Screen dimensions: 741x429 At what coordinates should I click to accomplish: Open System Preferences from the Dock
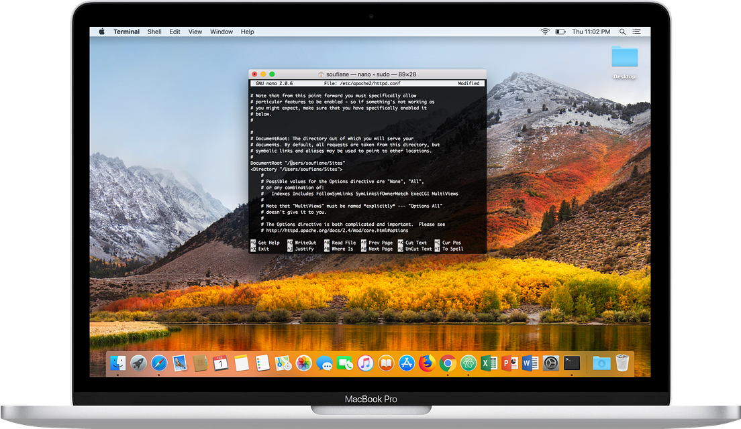(x=550, y=363)
